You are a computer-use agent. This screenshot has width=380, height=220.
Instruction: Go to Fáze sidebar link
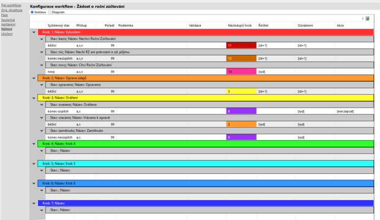4,15
